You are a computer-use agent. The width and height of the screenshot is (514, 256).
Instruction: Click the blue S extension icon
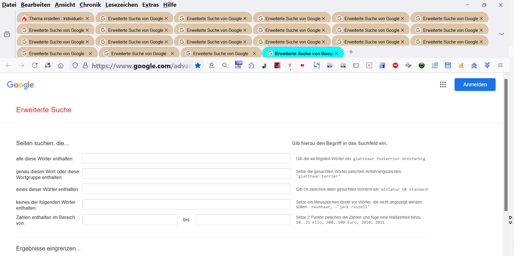click(317, 65)
